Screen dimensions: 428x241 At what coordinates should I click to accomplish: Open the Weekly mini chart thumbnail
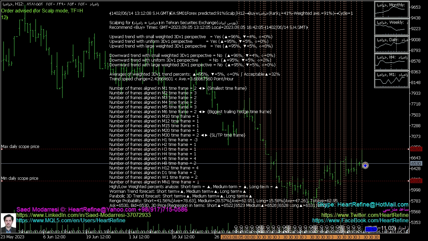tap(392, 27)
